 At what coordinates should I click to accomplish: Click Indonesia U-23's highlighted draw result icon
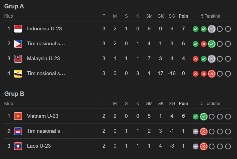[212, 29]
